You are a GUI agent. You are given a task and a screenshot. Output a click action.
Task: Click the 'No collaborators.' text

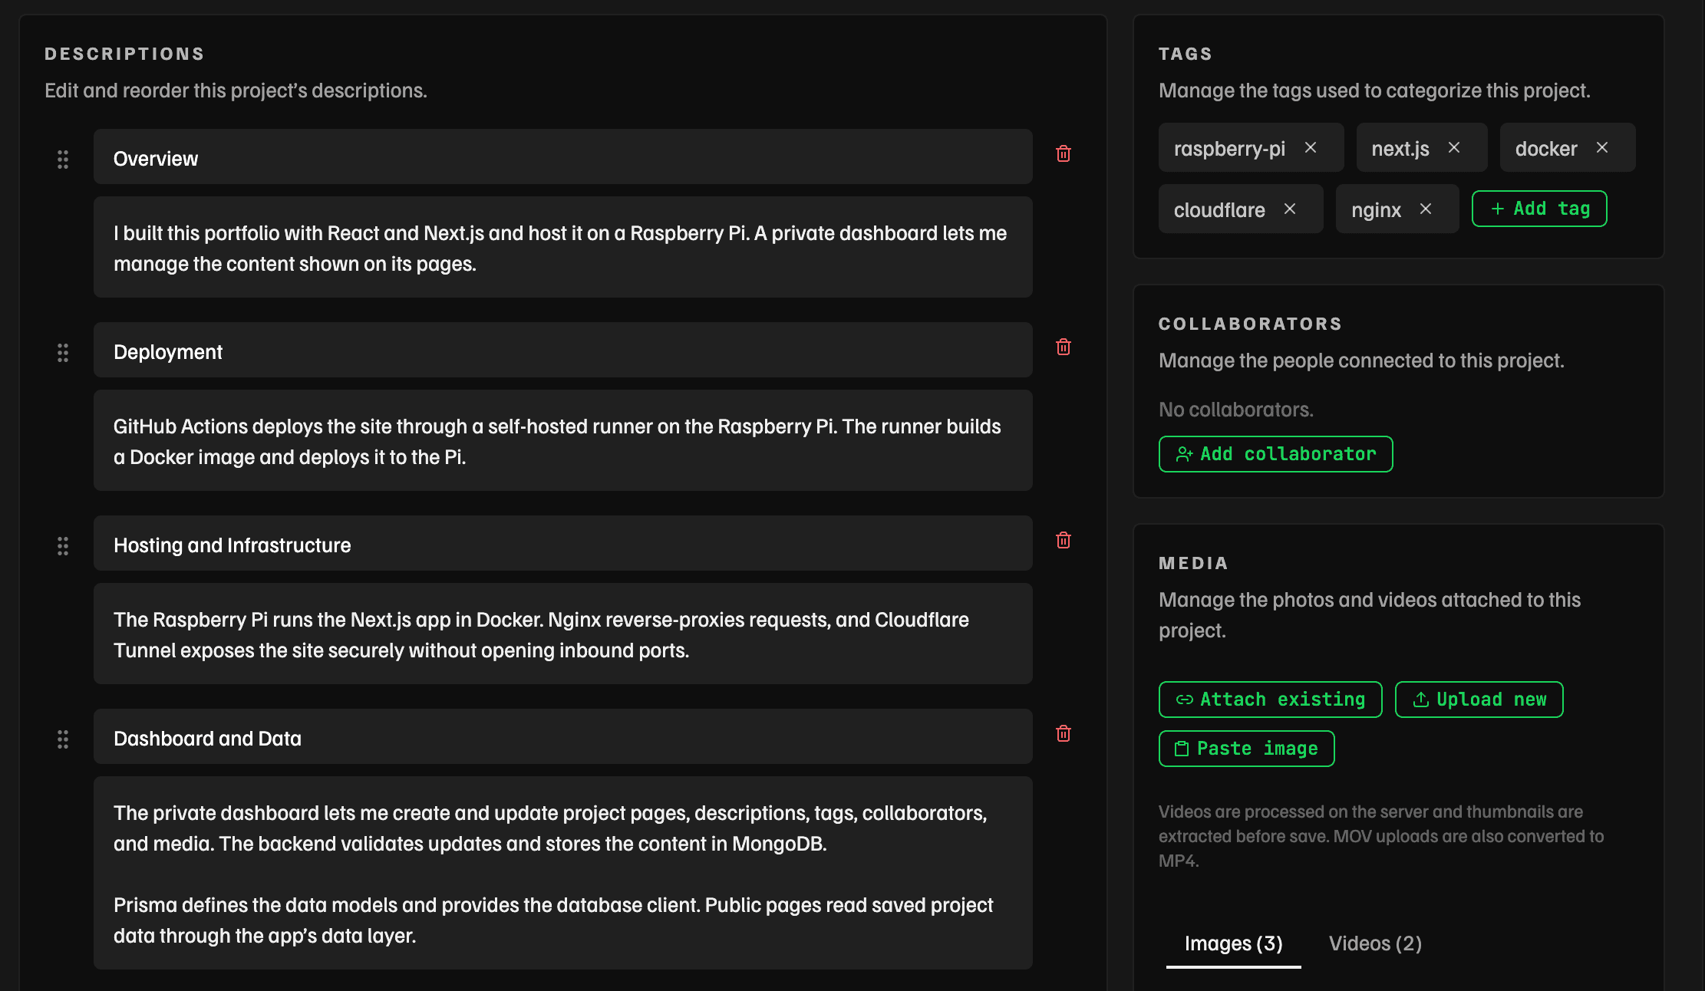tap(1235, 410)
